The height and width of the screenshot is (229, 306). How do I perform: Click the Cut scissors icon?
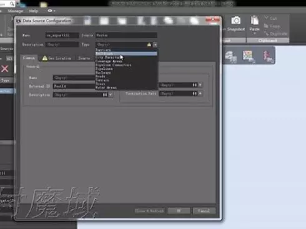[266, 18]
